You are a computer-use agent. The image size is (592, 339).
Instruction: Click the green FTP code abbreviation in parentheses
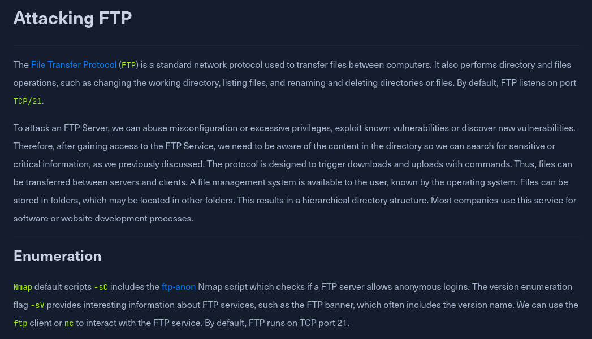(129, 65)
